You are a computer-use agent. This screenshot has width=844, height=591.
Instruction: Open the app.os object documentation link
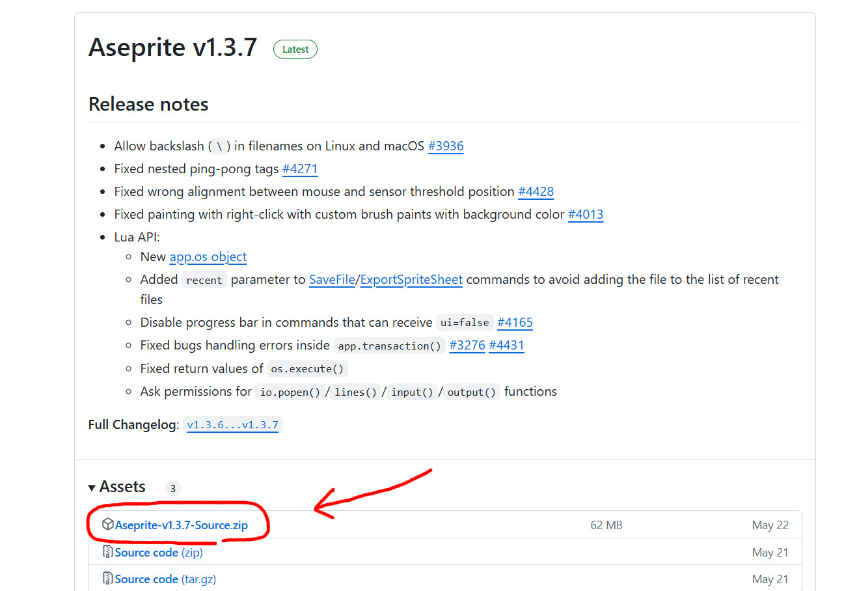[208, 256]
